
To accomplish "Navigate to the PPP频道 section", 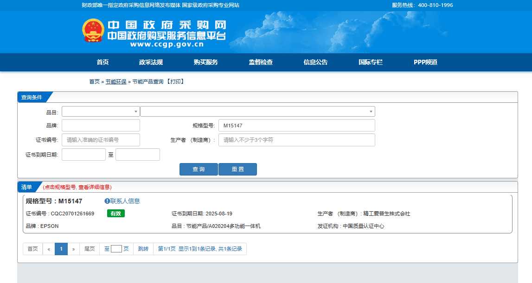I will coord(425,63).
